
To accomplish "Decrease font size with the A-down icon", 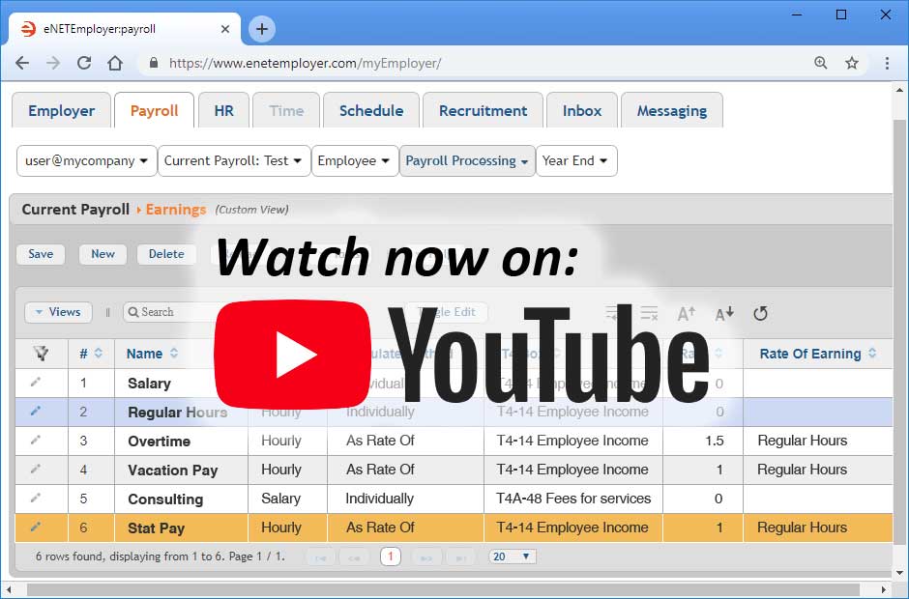I will pyautogui.click(x=724, y=313).
